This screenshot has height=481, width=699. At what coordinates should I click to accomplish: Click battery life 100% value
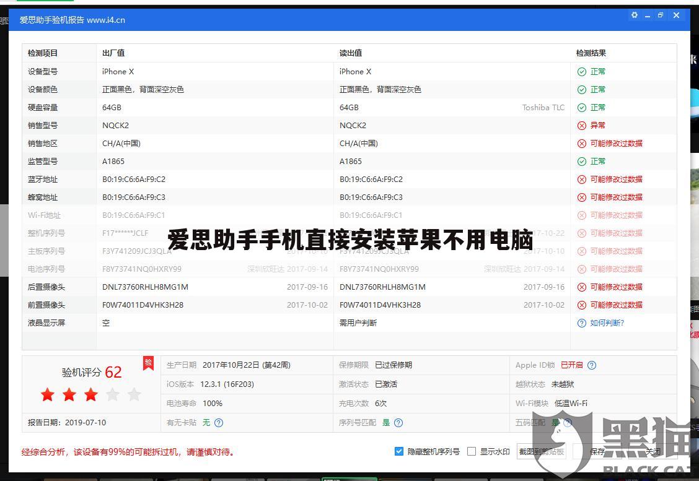click(212, 404)
